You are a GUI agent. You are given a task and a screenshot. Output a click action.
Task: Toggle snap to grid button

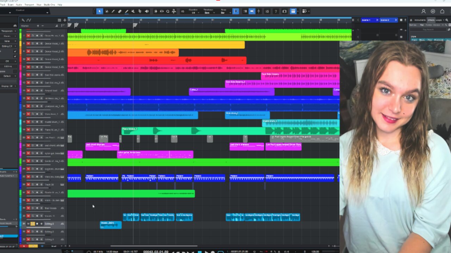point(236,11)
